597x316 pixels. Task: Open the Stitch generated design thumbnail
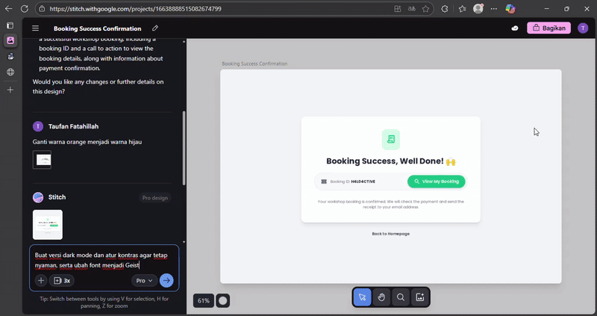tap(48, 225)
